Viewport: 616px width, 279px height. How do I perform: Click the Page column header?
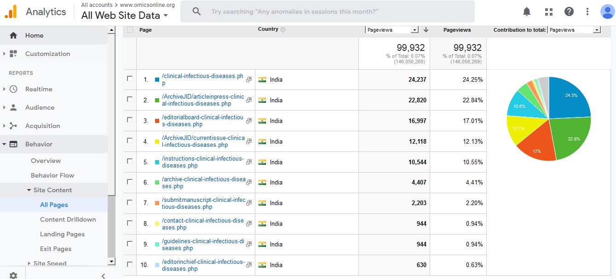(145, 30)
